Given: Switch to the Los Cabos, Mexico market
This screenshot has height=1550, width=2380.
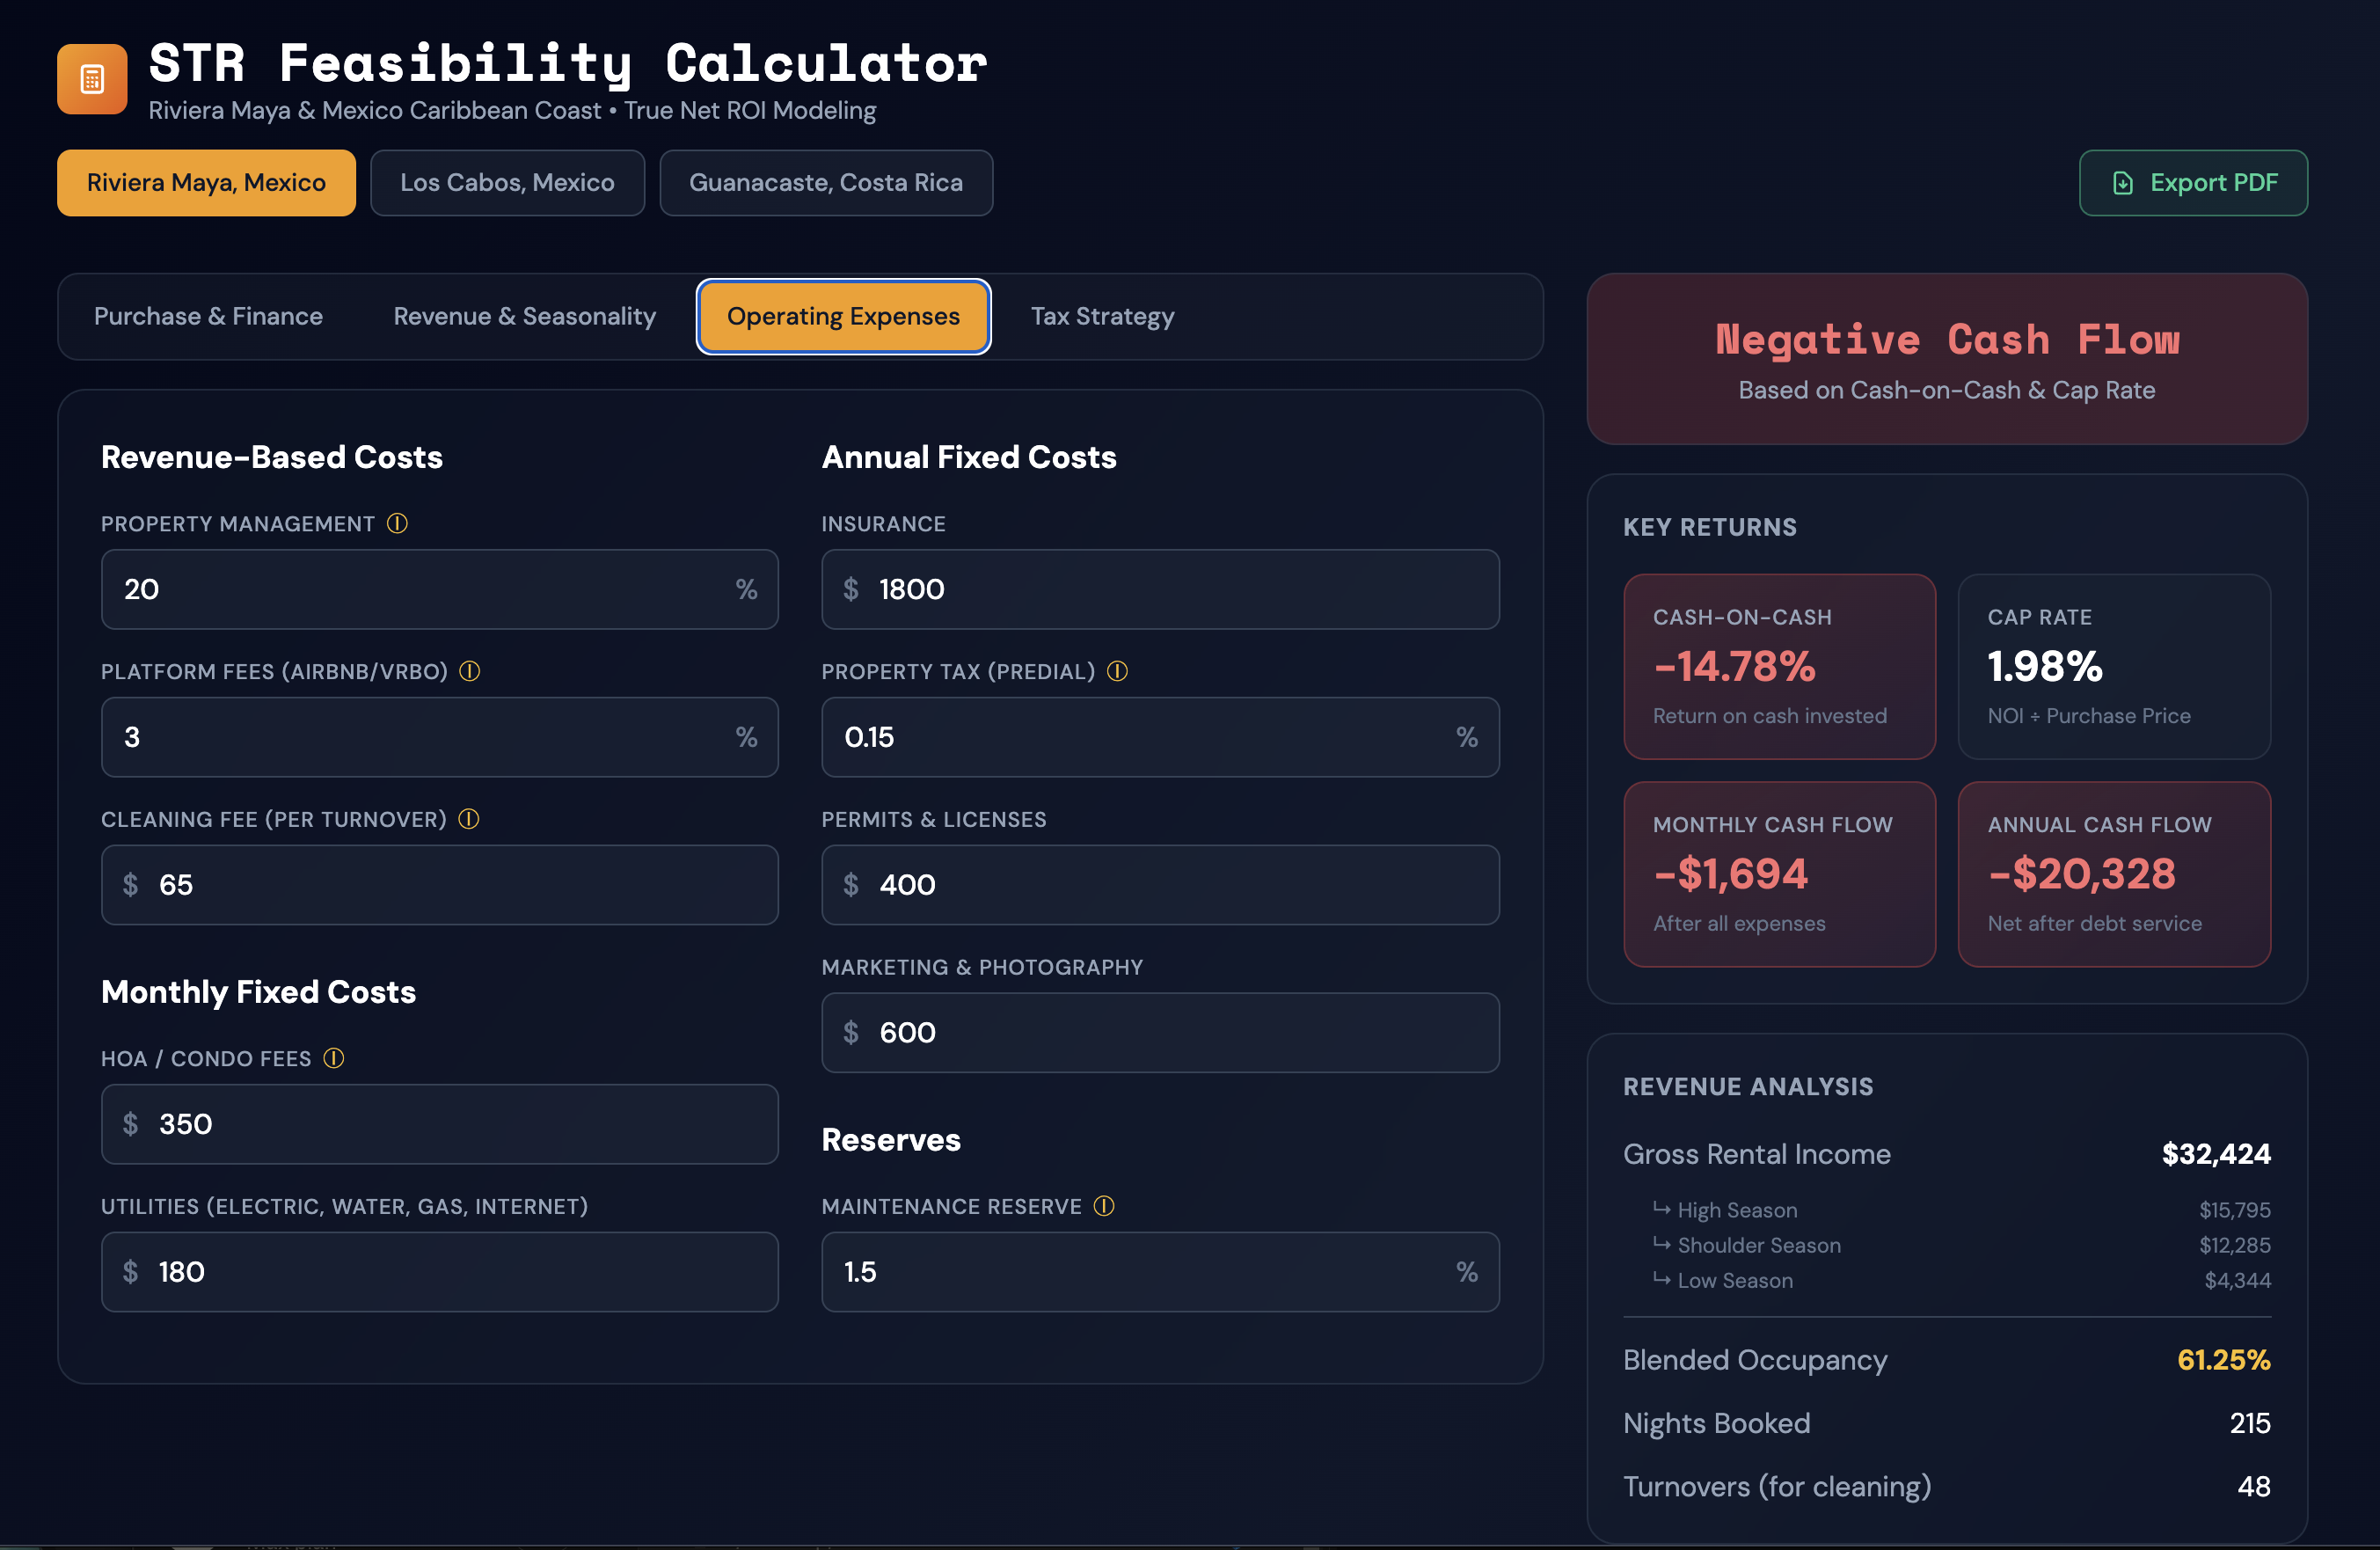Looking at the screenshot, I should click(507, 182).
